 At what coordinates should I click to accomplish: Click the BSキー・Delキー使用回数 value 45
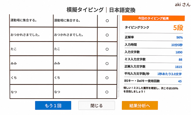tap(180, 81)
